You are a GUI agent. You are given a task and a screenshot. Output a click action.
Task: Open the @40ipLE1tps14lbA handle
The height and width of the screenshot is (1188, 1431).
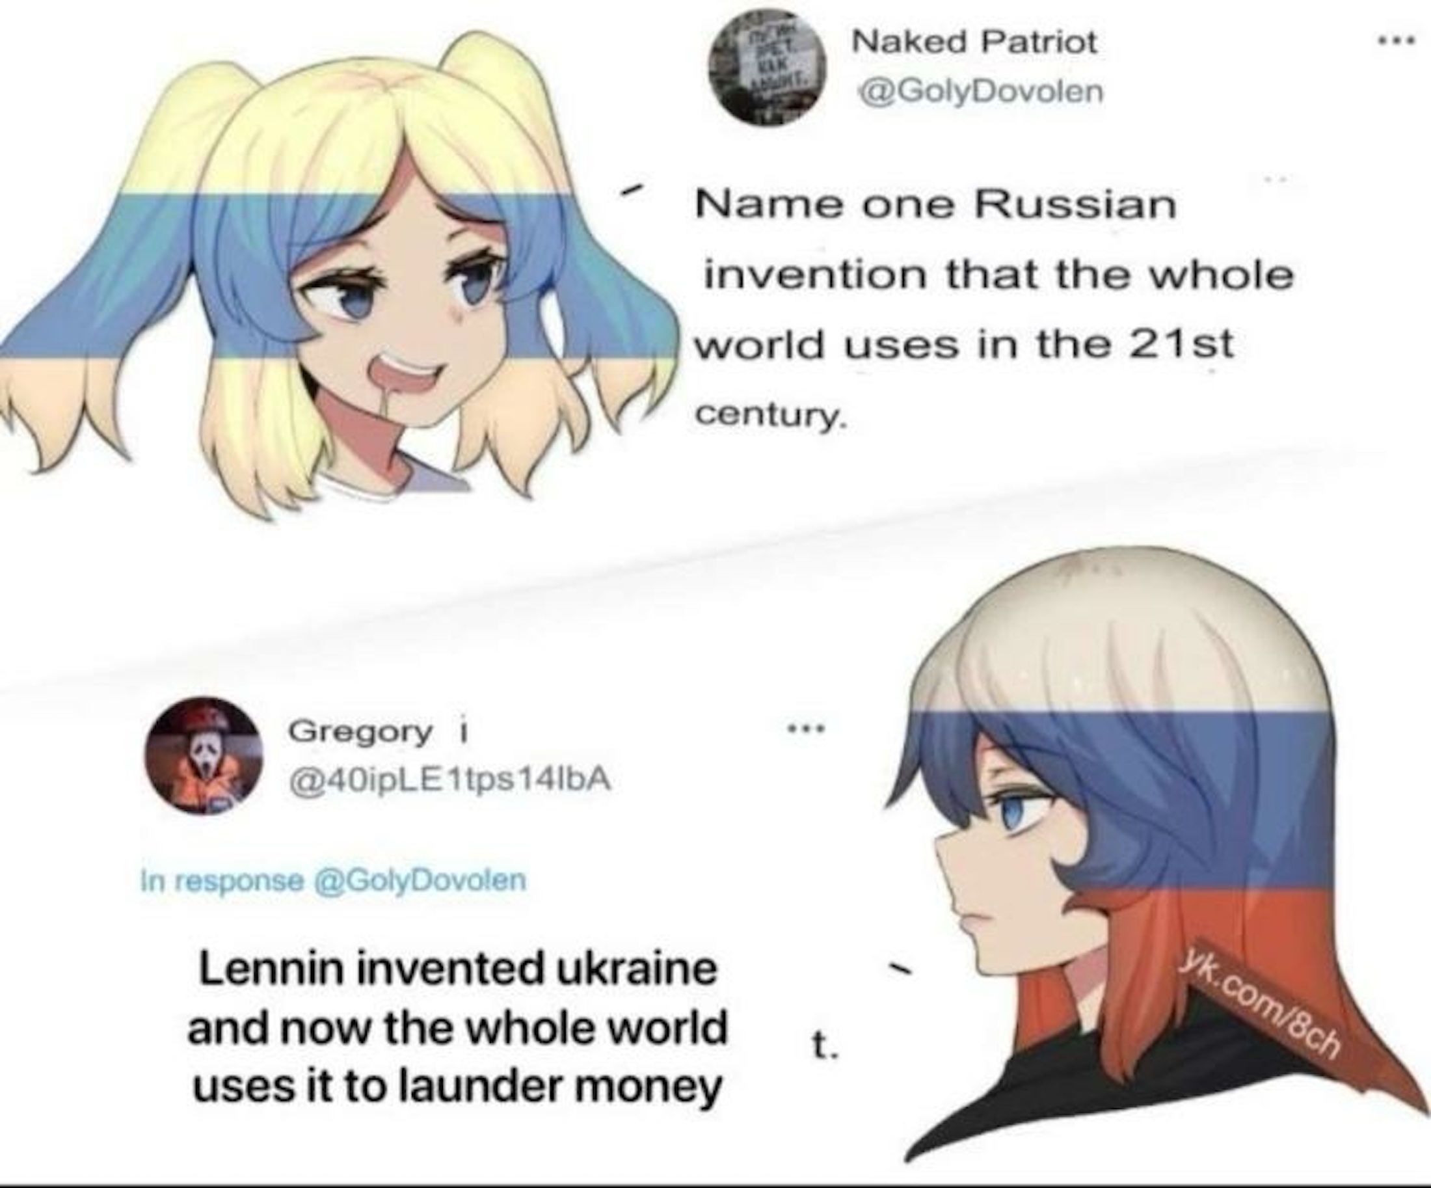449,782
